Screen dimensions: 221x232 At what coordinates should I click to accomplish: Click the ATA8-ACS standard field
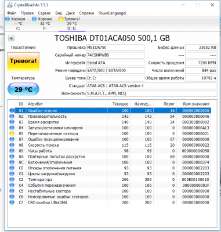tap(152, 86)
